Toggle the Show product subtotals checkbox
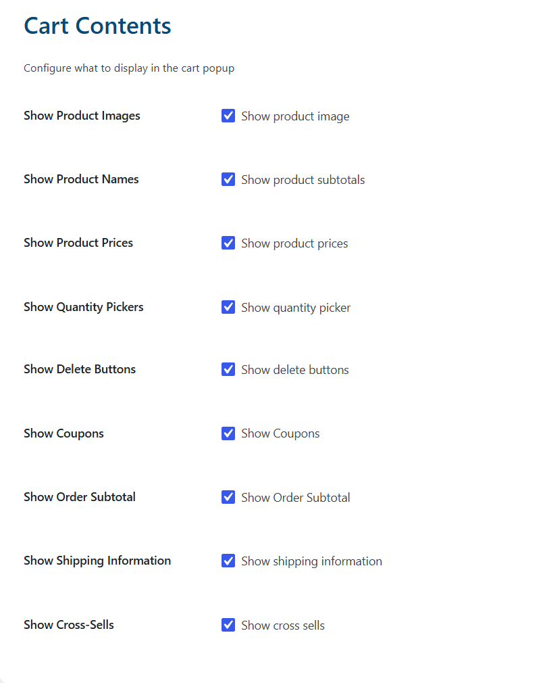The height and width of the screenshot is (683, 545). tap(228, 179)
